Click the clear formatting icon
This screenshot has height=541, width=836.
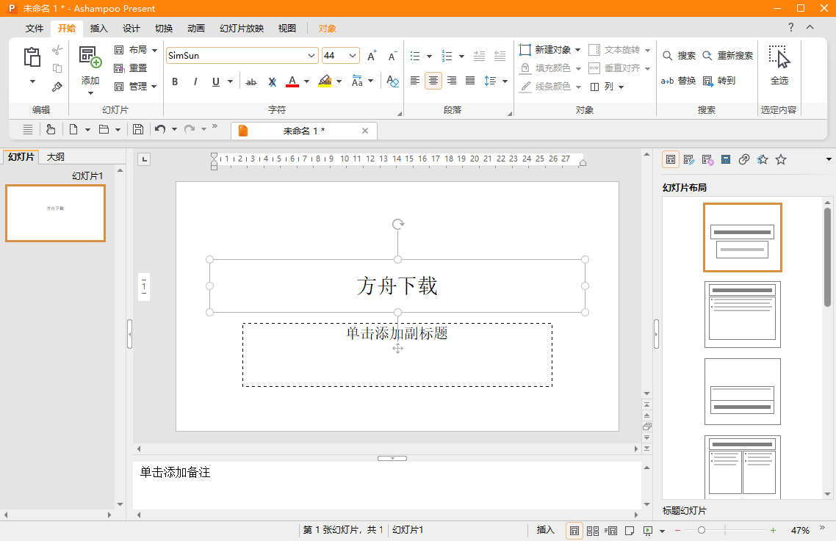pos(392,81)
